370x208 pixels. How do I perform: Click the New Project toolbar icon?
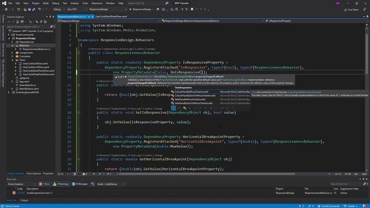[18, 9]
